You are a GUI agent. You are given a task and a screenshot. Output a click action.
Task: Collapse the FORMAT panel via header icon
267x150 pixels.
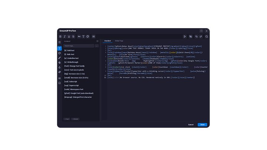(98, 41)
